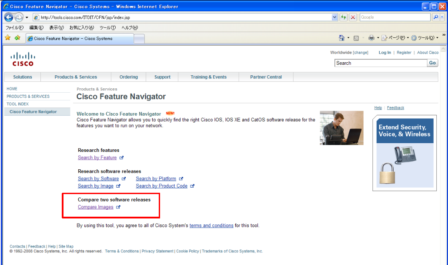Click the Print icon in command bar
448x265 pixels.
pyautogui.click(x=371, y=38)
